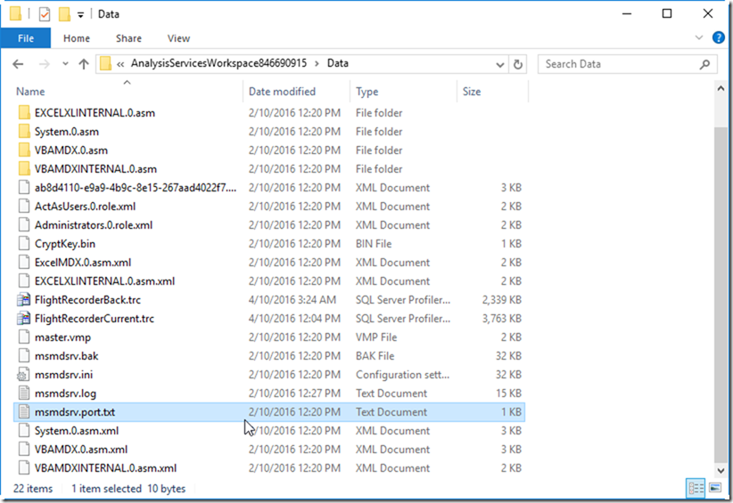
Task: Go up one folder level arrow
Action: pyautogui.click(x=84, y=64)
